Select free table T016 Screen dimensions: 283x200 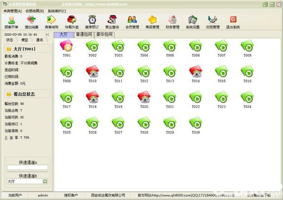tap(247, 74)
